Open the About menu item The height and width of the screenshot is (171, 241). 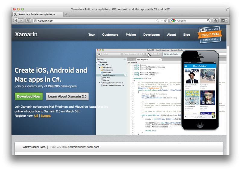pos(171,35)
